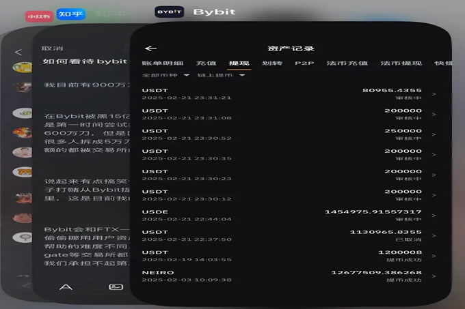Viewport: 465px width, 309px height.
Task: Tap the Zhihu title 如何看待 bybit
Action: (85, 61)
